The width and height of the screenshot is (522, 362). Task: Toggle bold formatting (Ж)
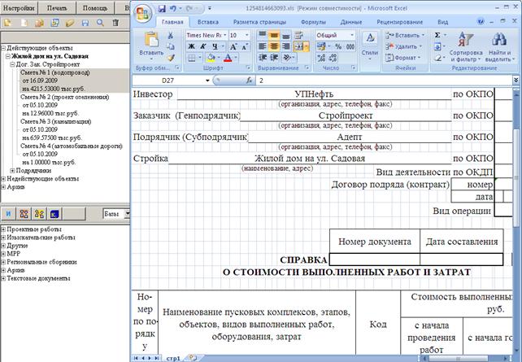click(191, 46)
